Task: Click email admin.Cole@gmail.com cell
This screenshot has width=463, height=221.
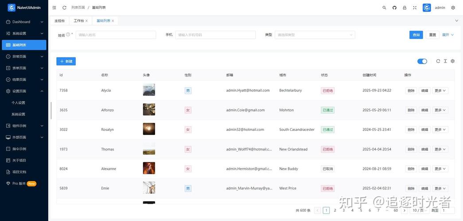Action: (245, 110)
